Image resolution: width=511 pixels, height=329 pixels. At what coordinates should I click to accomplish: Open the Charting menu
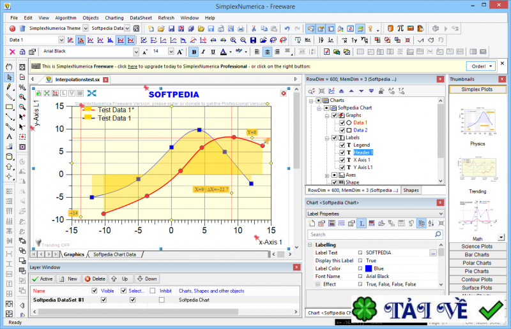click(x=114, y=18)
